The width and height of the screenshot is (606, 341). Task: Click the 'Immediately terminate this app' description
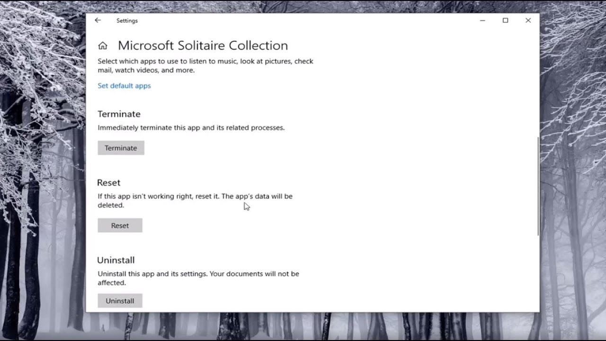click(191, 127)
